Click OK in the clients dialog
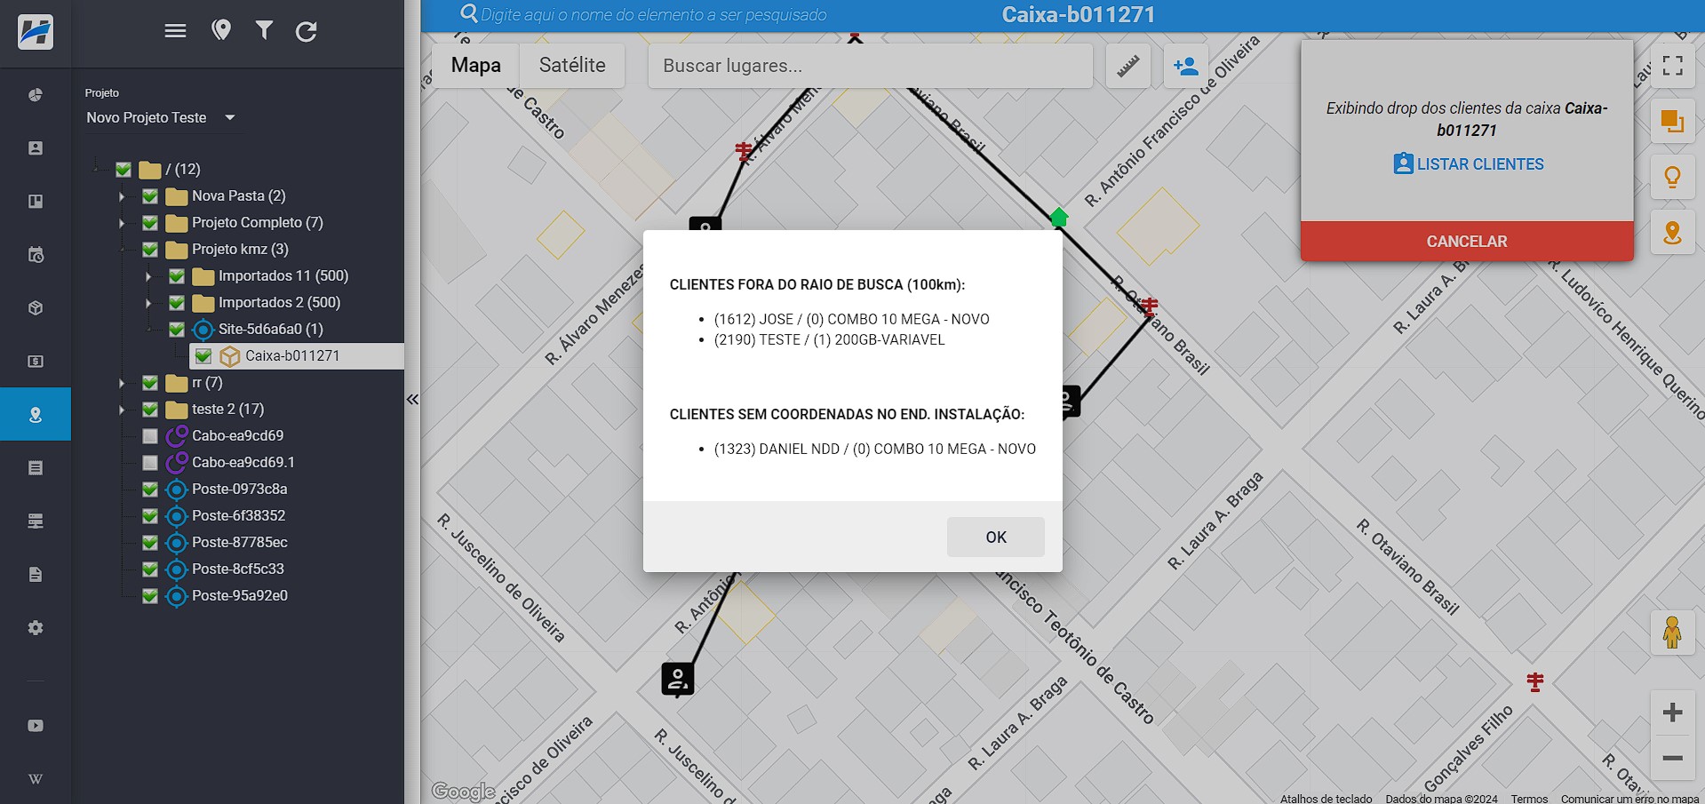The image size is (1705, 804). (996, 537)
